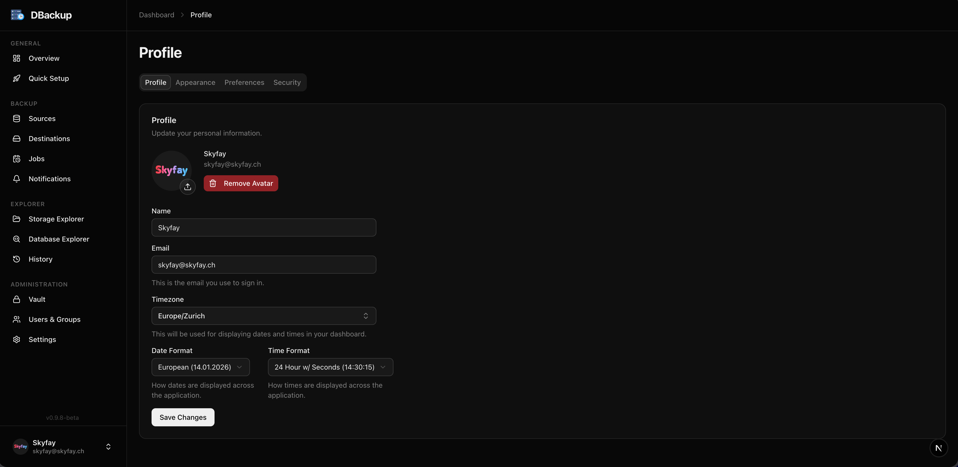958x467 pixels.
Task: Open the Storage Explorer folder icon
Action: (x=17, y=219)
